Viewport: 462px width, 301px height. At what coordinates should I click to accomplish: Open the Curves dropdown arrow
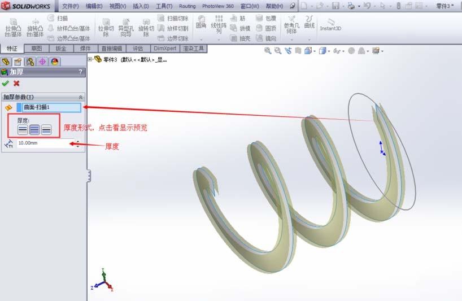click(310, 40)
